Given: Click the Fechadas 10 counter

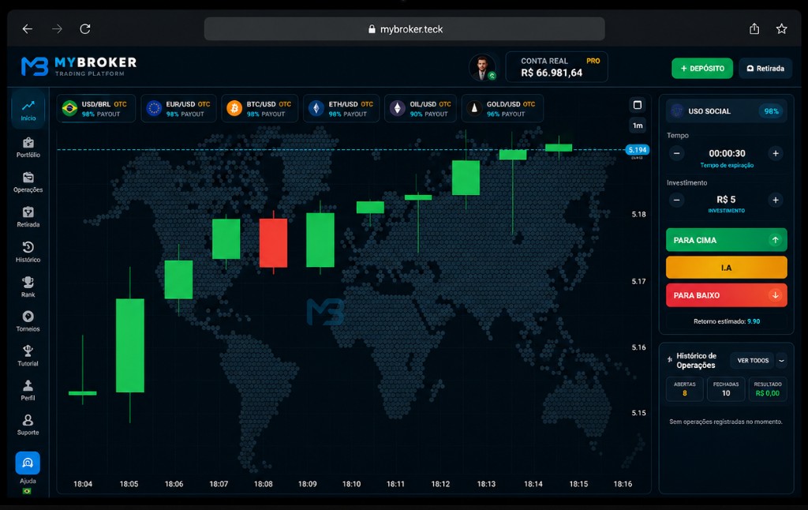Looking at the screenshot, I should click(x=726, y=389).
